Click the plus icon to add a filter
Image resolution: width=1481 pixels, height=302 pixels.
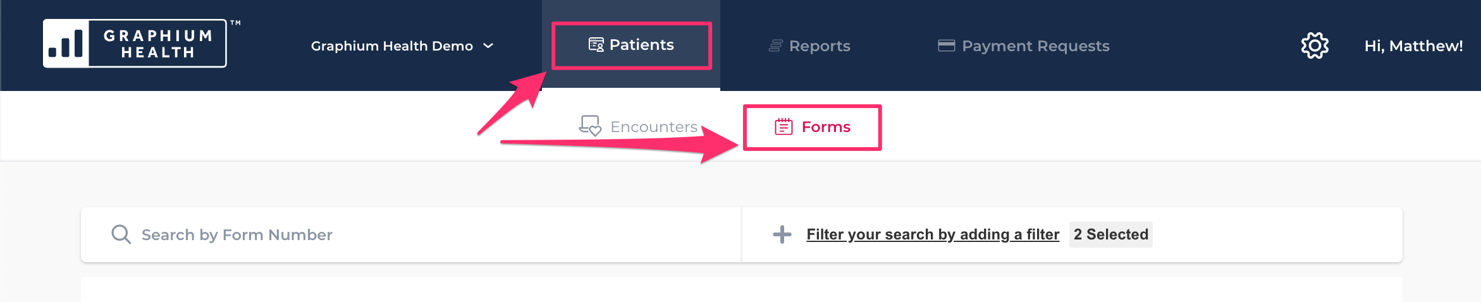click(x=782, y=234)
